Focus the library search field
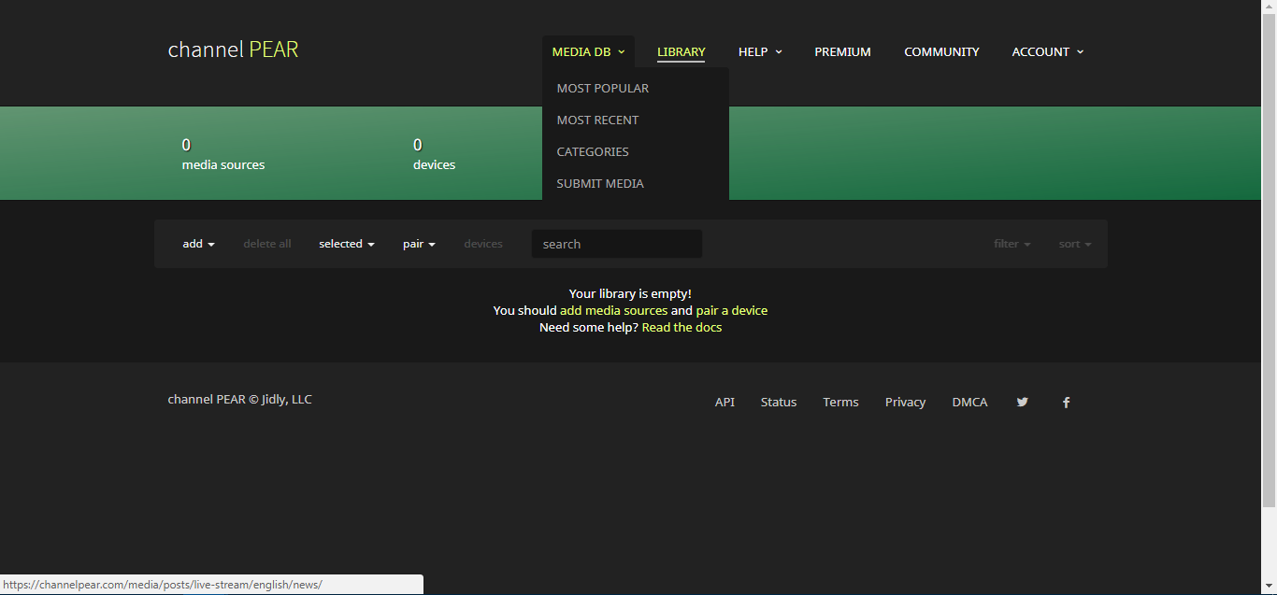The image size is (1277, 595). [617, 244]
